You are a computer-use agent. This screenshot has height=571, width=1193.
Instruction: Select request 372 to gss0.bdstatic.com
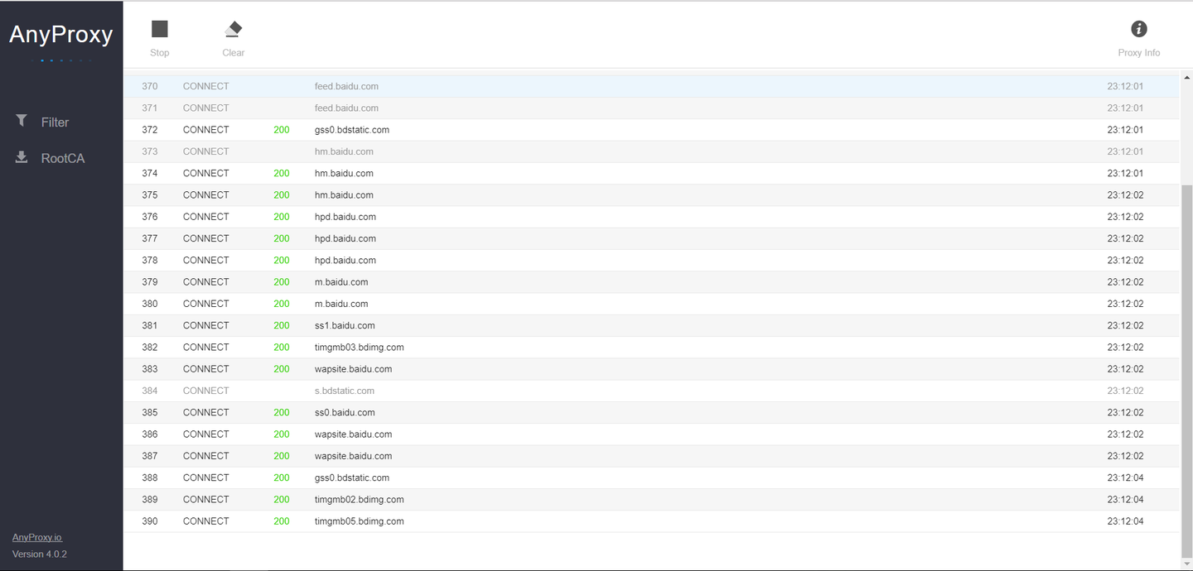click(x=352, y=130)
